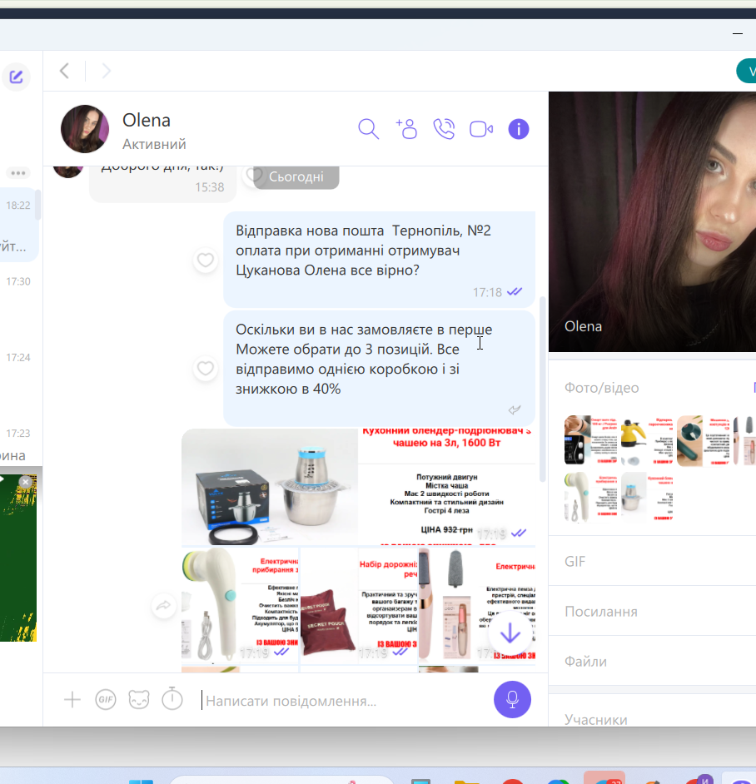Like the Нова пошта Тернопіль message
The height and width of the screenshot is (784, 756).
[x=205, y=260]
